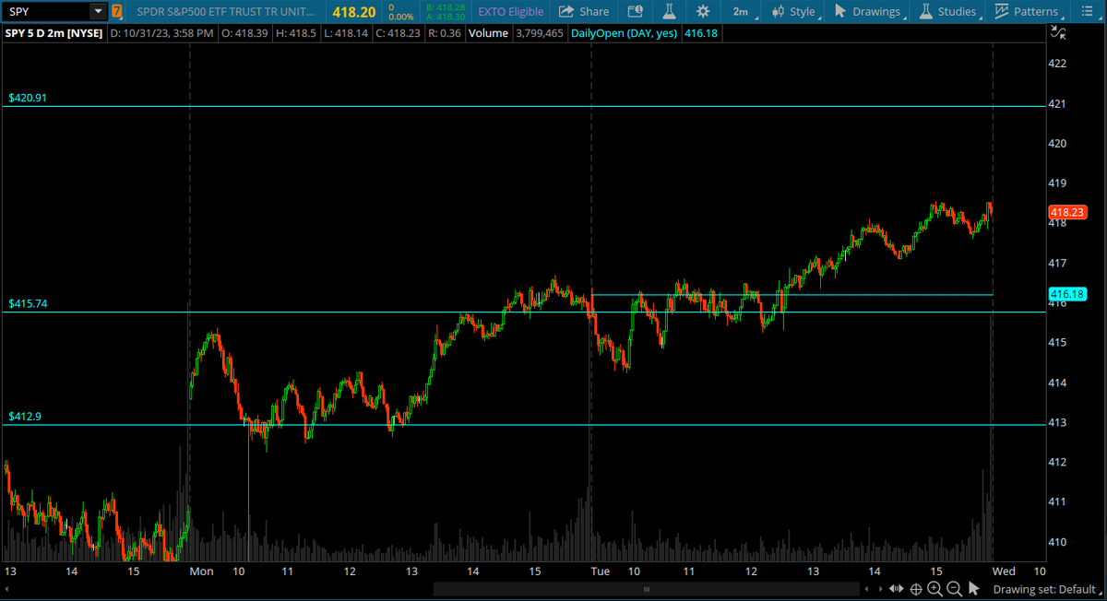This screenshot has width=1107, height=601.
Task: Open the chart settings gear icon
Action: pyautogui.click(x=702, y=12)
